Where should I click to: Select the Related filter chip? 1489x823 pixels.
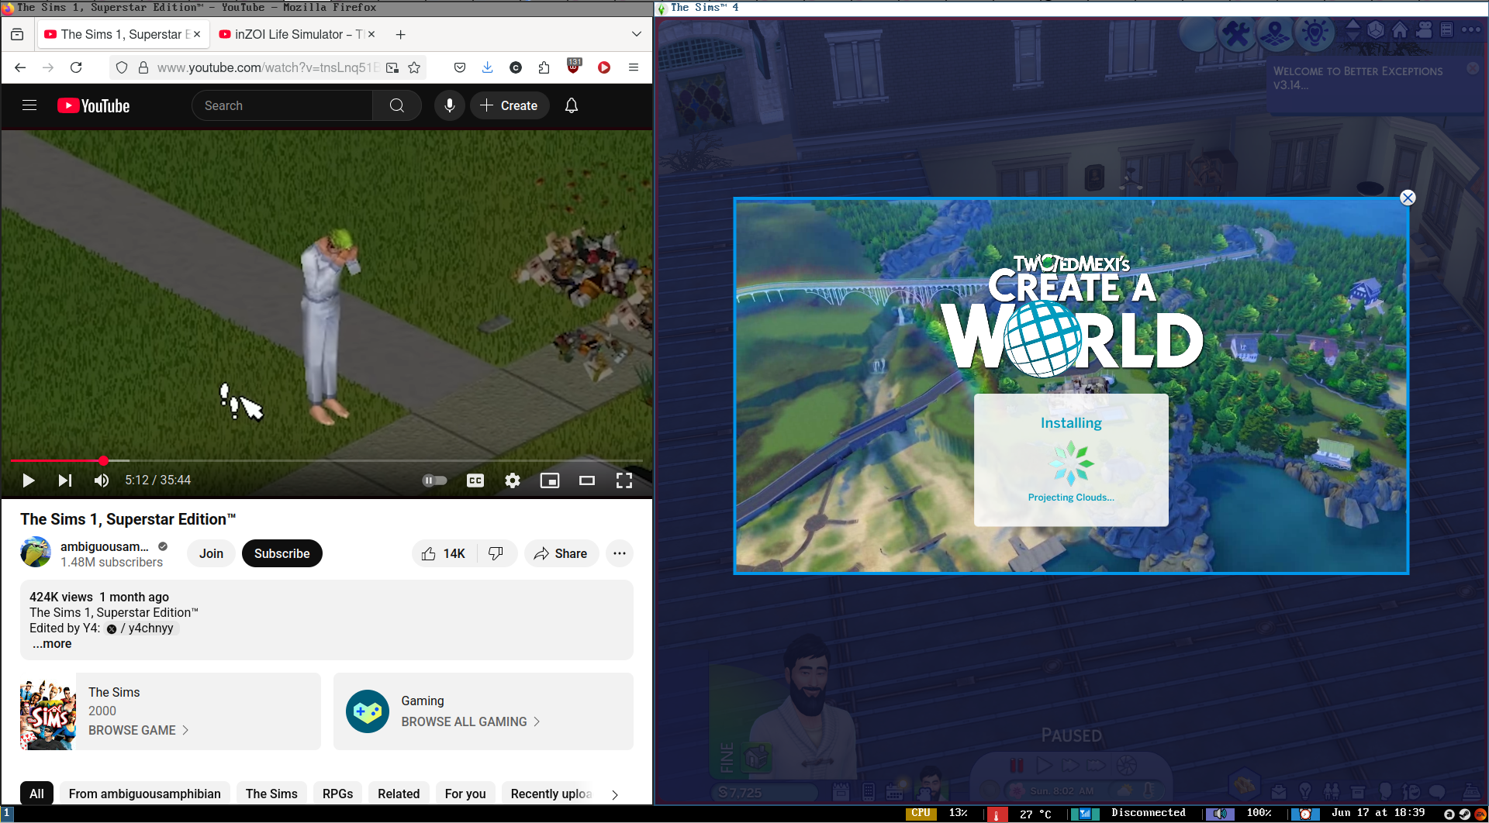click(399, 794)
